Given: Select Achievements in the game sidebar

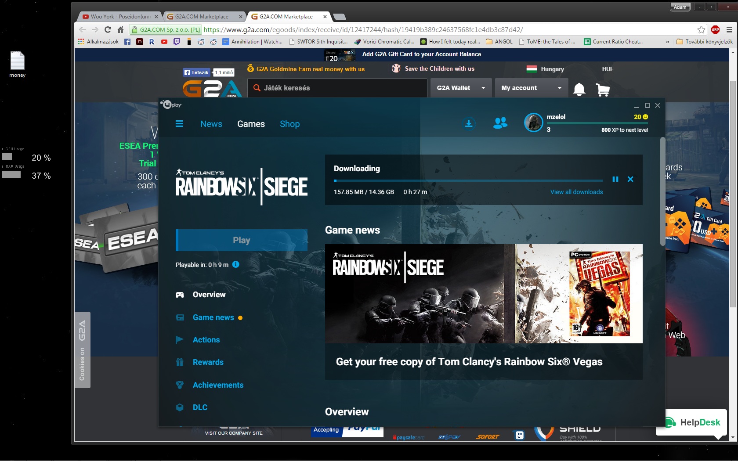Looking at the screenshot, I should tap(218, 385).
